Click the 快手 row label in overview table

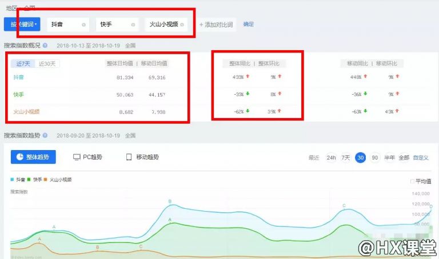click(18, 95)
